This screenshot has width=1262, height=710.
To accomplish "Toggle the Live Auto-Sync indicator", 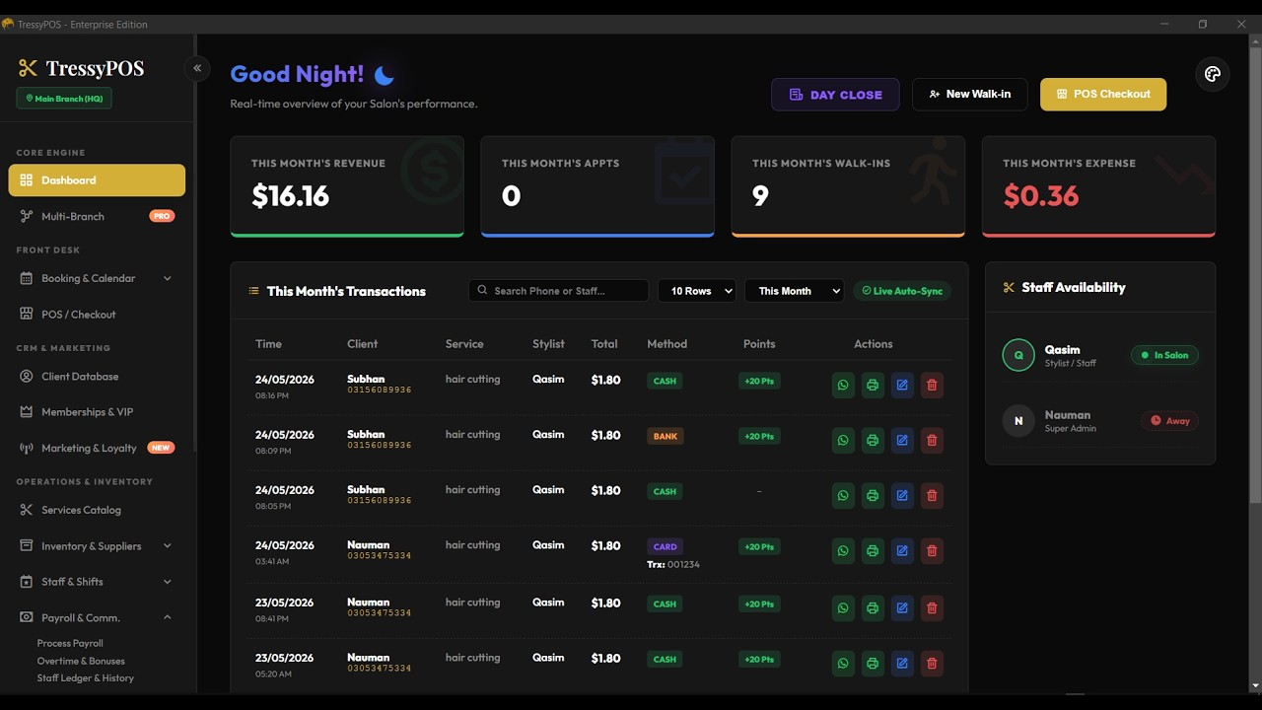I will (x=902, y=291).
